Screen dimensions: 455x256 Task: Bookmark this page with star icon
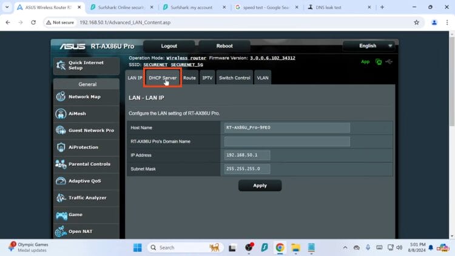point(416,22)
